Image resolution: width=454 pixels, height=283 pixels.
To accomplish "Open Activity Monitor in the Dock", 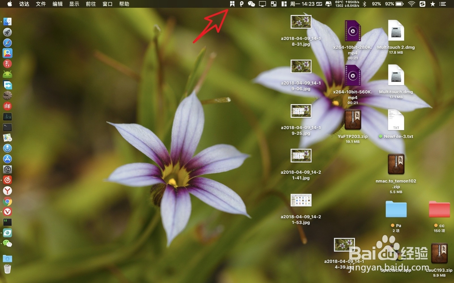I will click(x=7, y=117).
